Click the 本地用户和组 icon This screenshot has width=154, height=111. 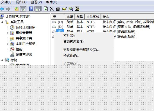[12, 44]
